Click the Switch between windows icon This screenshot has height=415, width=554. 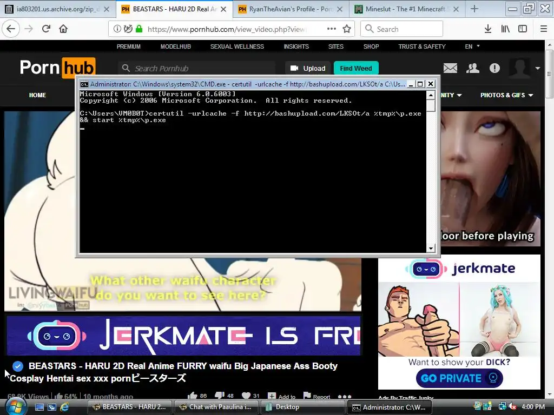coord(52,407)
